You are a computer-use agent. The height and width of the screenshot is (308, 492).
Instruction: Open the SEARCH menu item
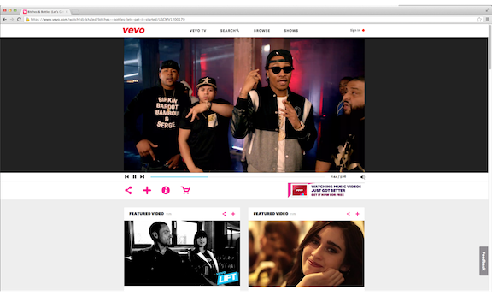tap(230, 31)
